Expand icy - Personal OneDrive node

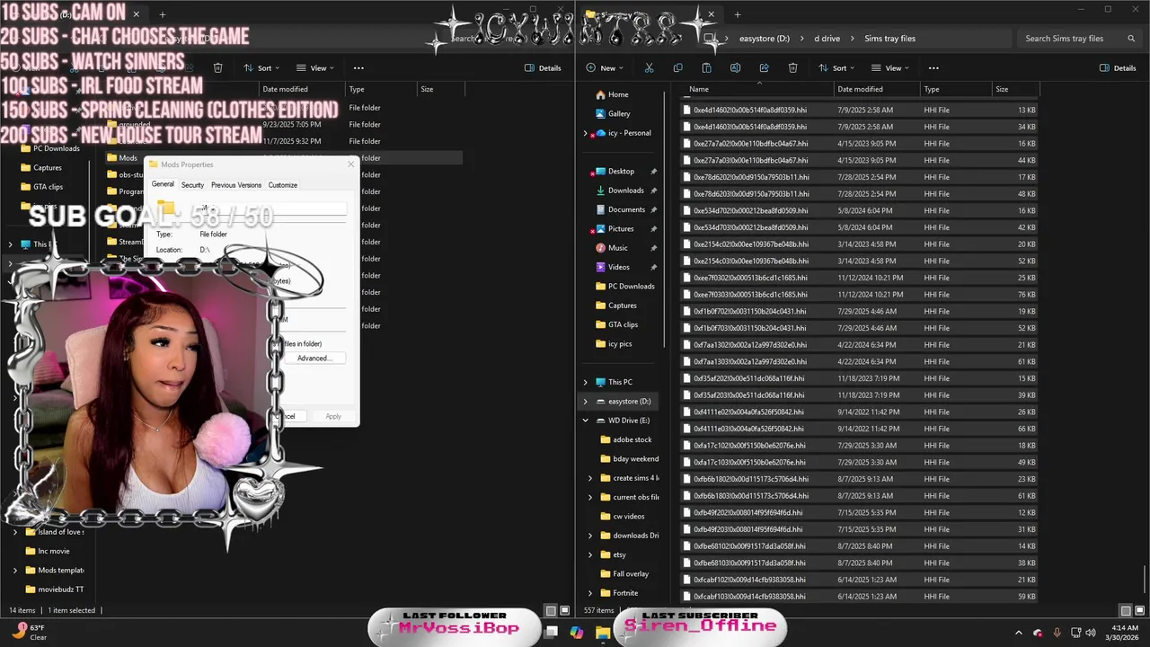point(586,133)
